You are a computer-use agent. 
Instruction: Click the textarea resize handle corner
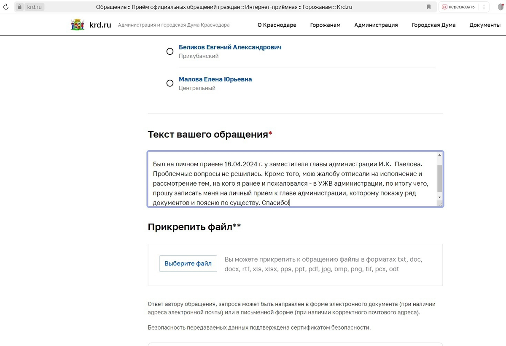[440, 203]
